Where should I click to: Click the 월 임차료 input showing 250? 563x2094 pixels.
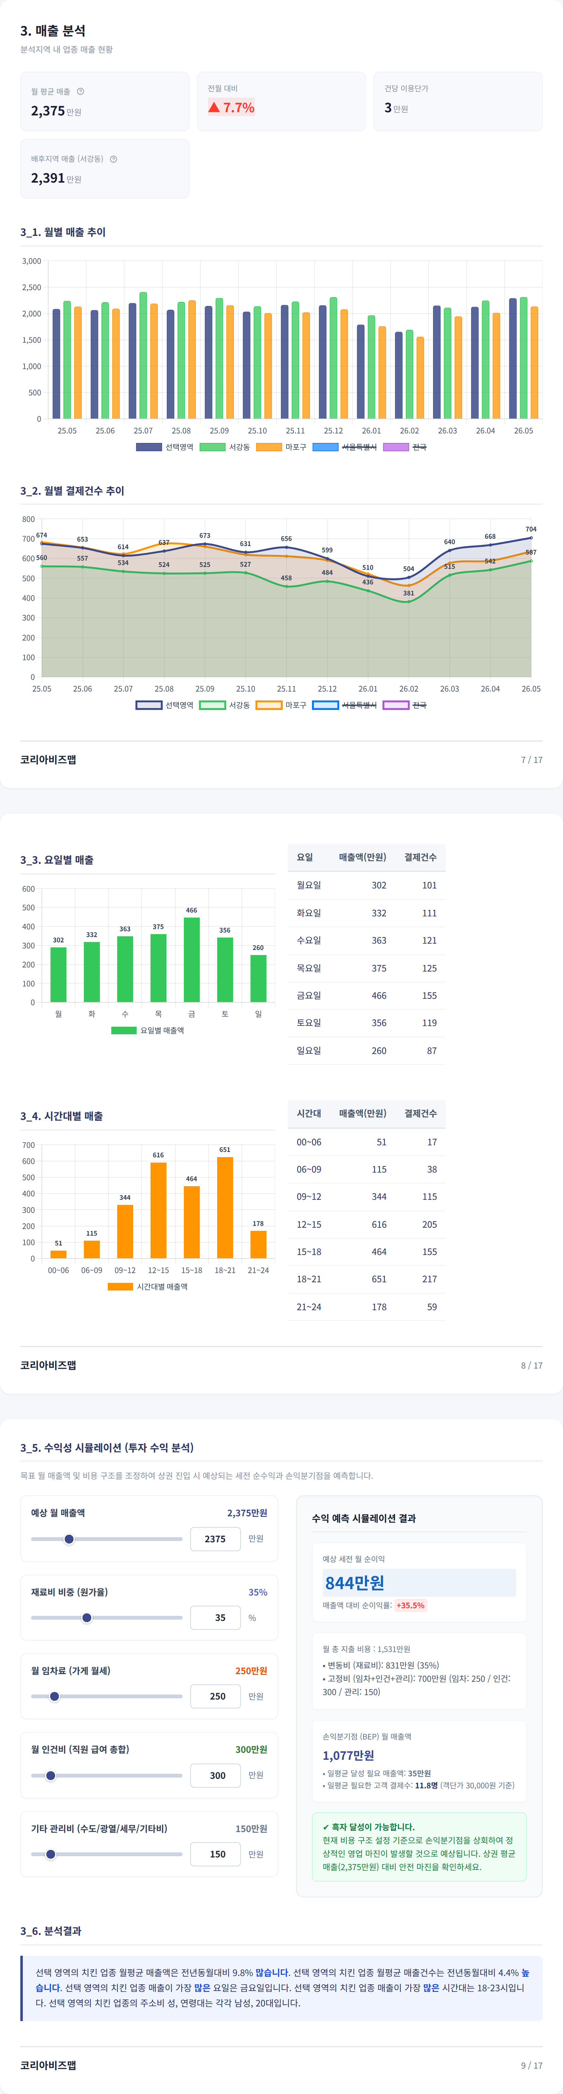(215, 1696)
